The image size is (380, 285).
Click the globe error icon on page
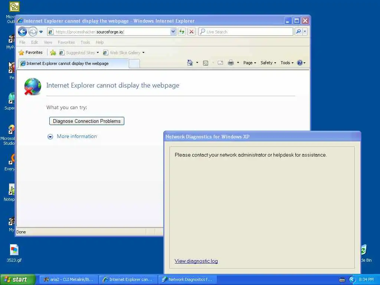pos(33,86)
